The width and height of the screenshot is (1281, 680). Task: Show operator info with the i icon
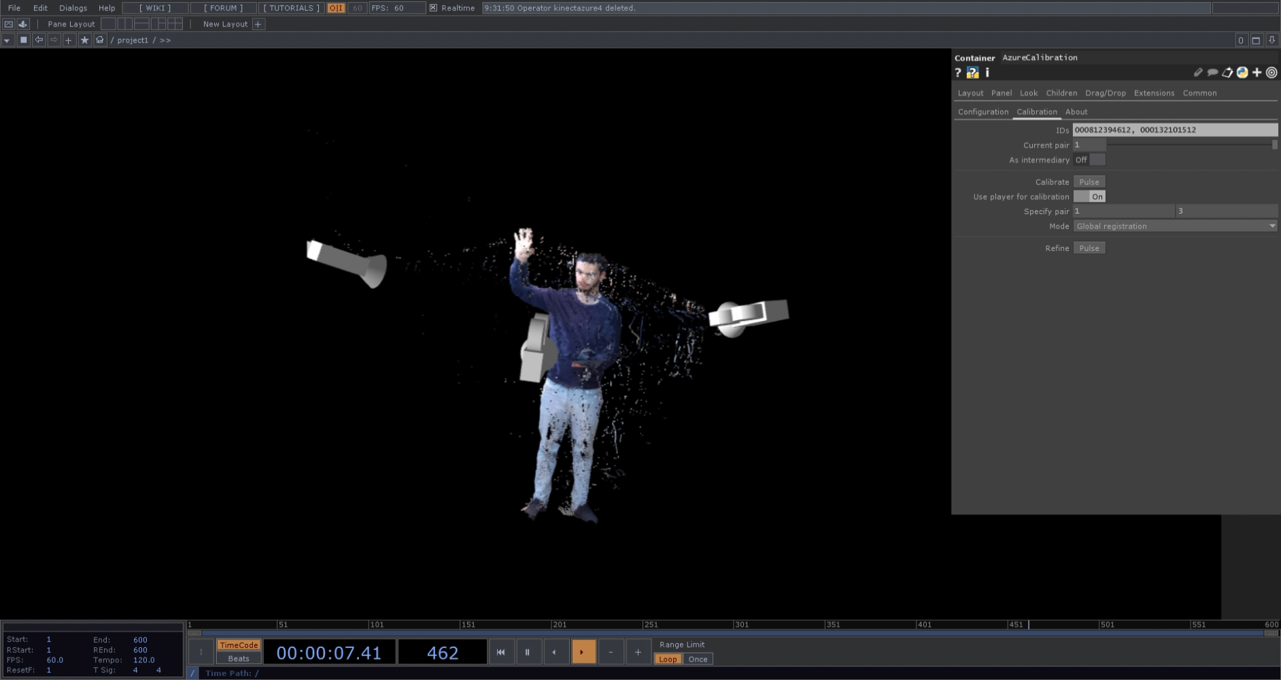coord(987,72)
